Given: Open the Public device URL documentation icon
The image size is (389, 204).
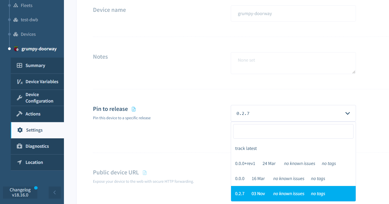Looking at the screenshot, I should (x=145, y=173).
